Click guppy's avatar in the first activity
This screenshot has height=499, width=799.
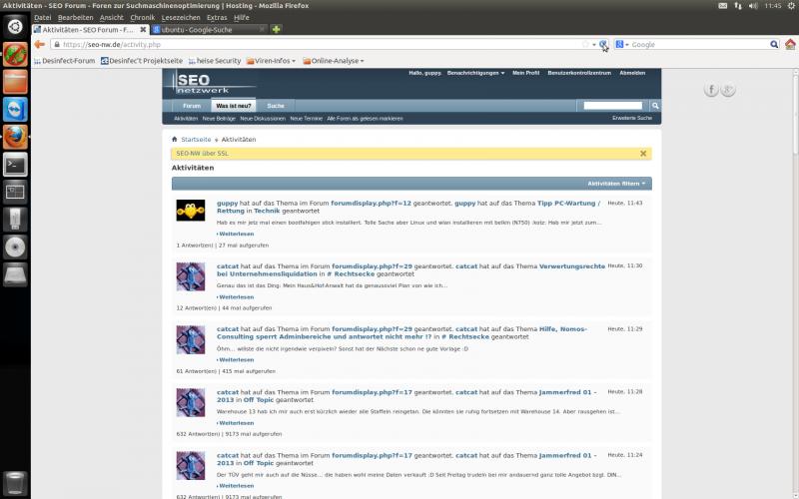pyautogui.click(x=191, y=210)
